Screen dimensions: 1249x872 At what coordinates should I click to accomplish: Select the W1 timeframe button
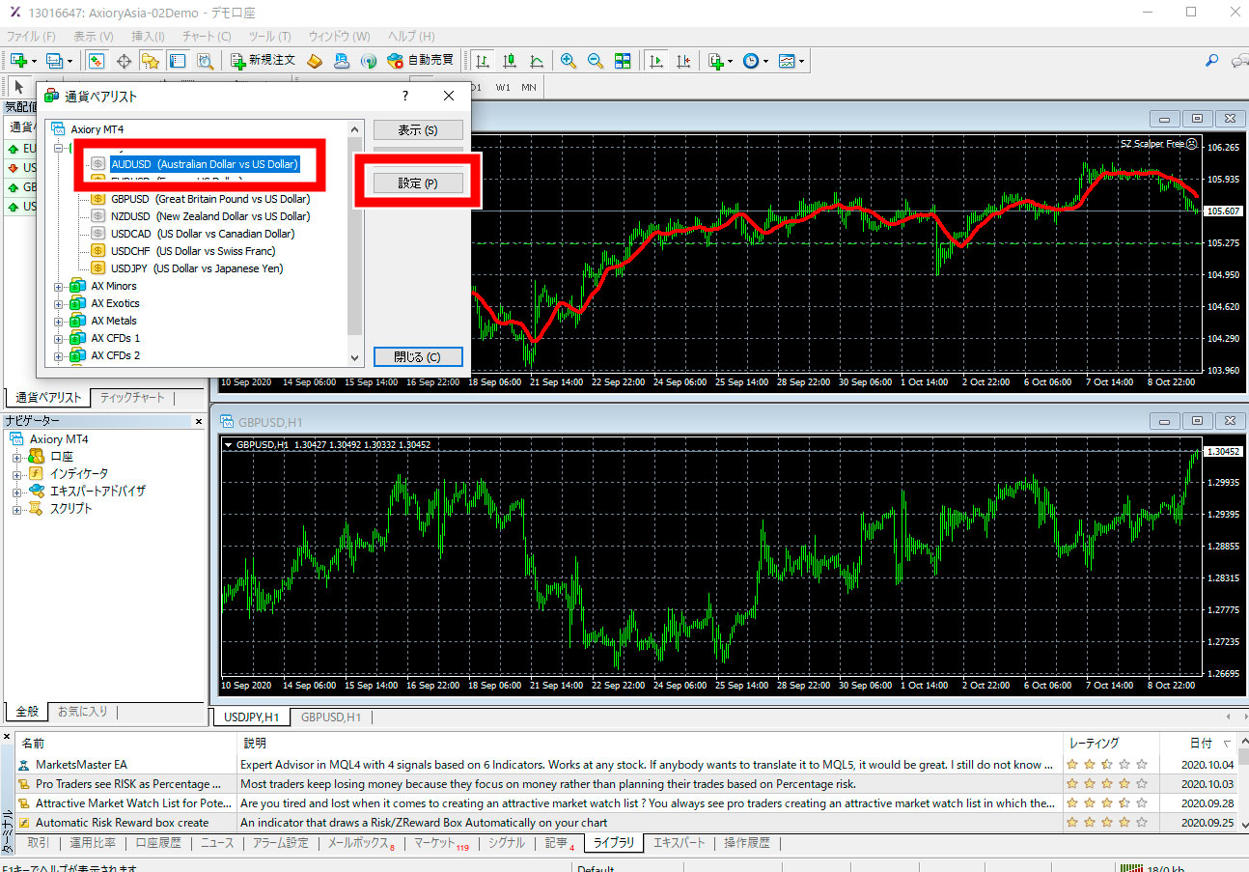pyautogui.click(x=503, y=87)
